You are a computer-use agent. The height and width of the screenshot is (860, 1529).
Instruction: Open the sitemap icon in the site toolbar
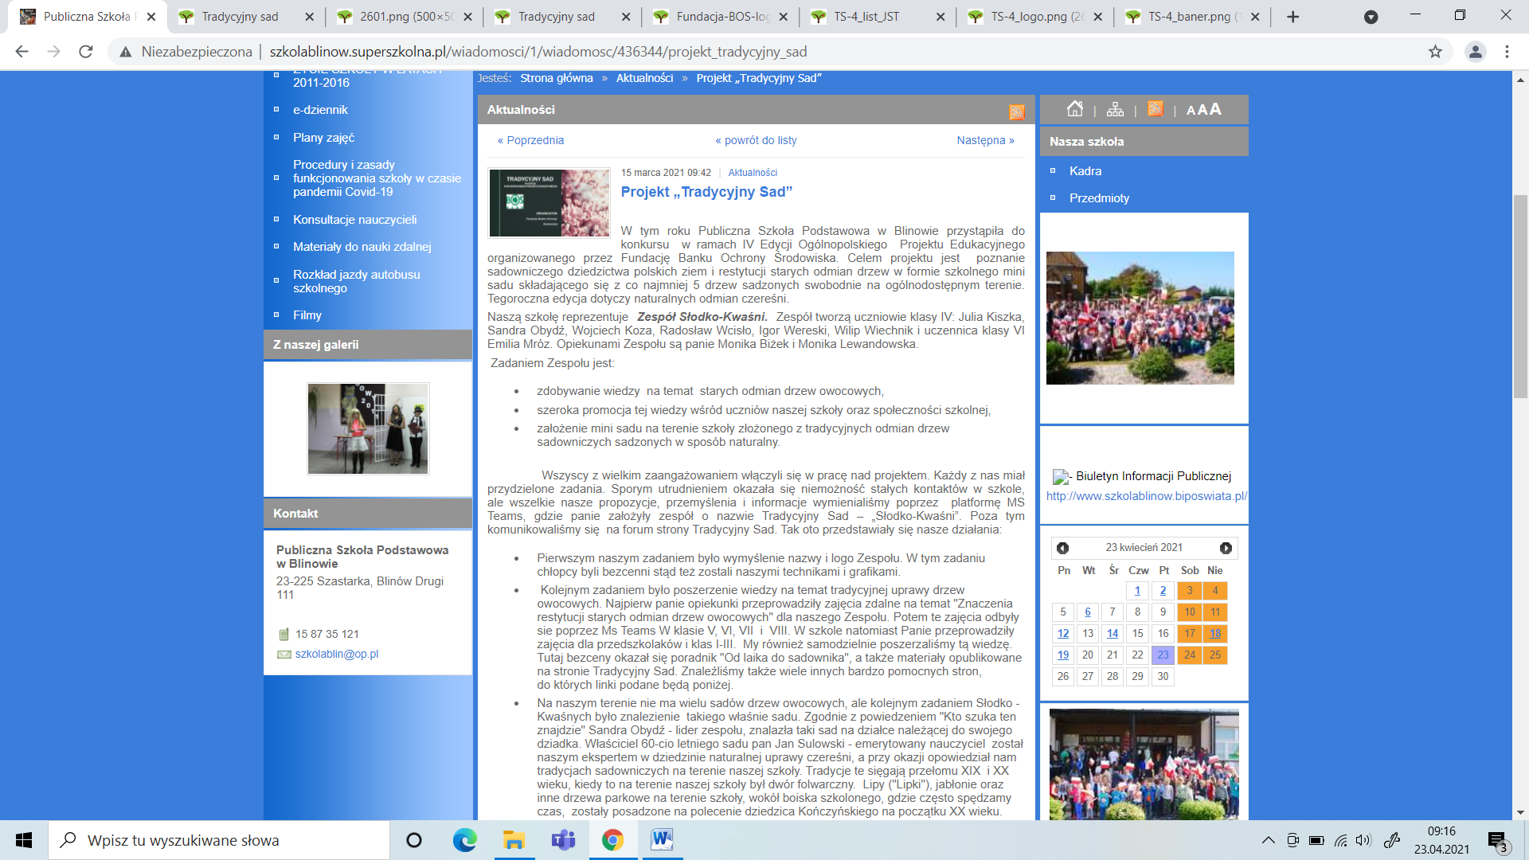(1115, 109)
